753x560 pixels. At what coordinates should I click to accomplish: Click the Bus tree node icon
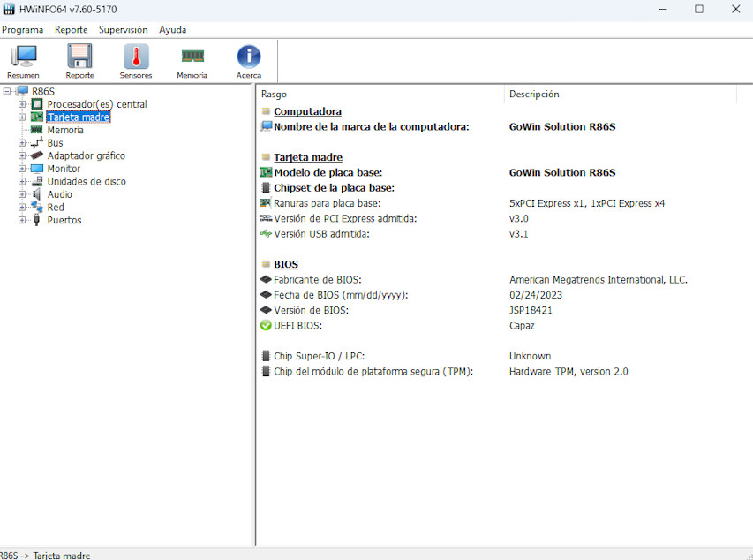point(37,143)
